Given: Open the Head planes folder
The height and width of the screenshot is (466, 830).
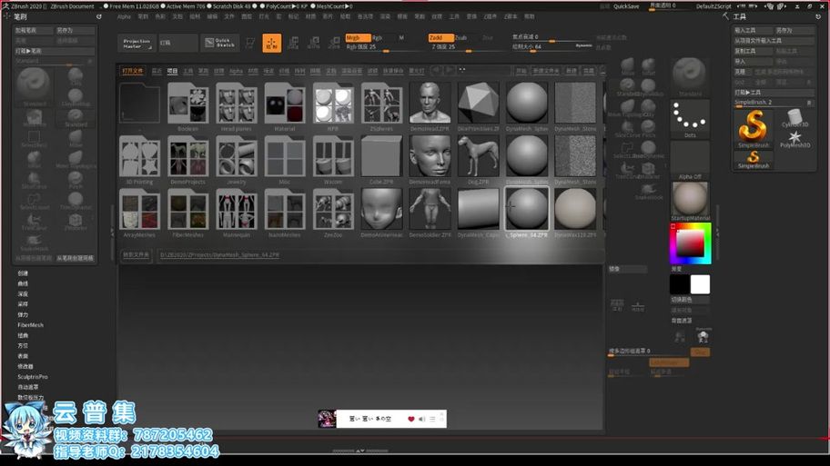Looking at the screenshot, I should click(x=236, y=106).
